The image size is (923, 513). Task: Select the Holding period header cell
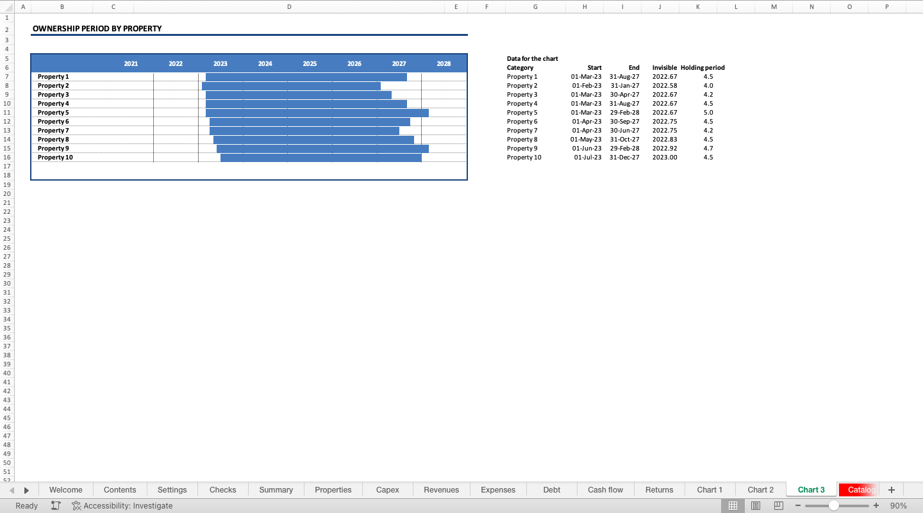point(703,67)
